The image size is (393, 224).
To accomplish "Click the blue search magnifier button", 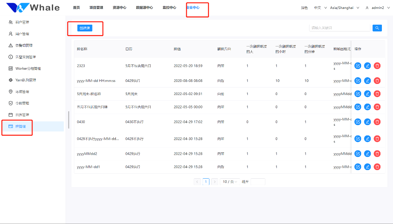I will pos(377,28).
